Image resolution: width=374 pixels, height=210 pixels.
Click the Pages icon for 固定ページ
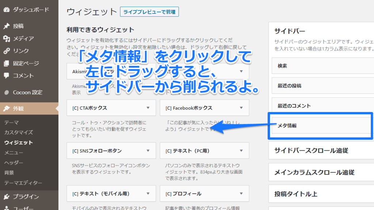[x=6, y=63]
